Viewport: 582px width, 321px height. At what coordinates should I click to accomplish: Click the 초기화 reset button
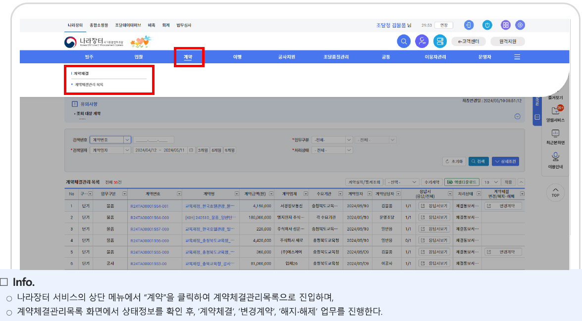(x=454, y=161)
